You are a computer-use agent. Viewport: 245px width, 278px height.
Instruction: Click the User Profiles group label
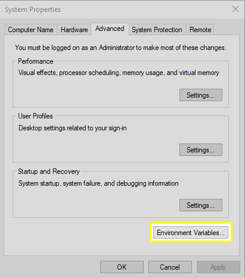(35, 116)
